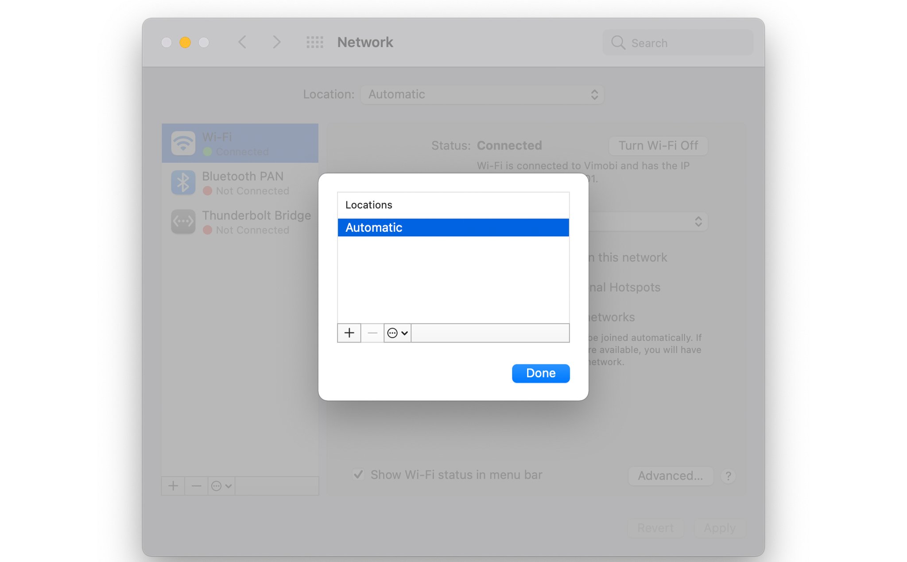Viewport: 907px width, 562px height.
Task: Open the sidebar service action menu
Action: tap(221, 486)
